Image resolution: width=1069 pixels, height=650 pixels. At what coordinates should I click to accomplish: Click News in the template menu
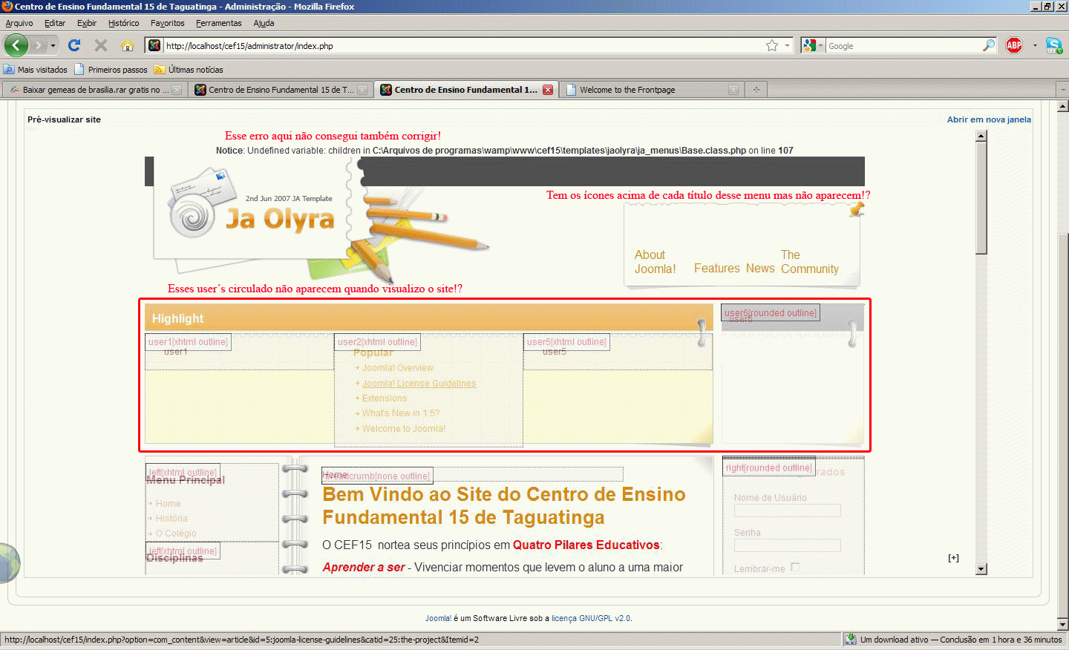(x=760, y=269)
